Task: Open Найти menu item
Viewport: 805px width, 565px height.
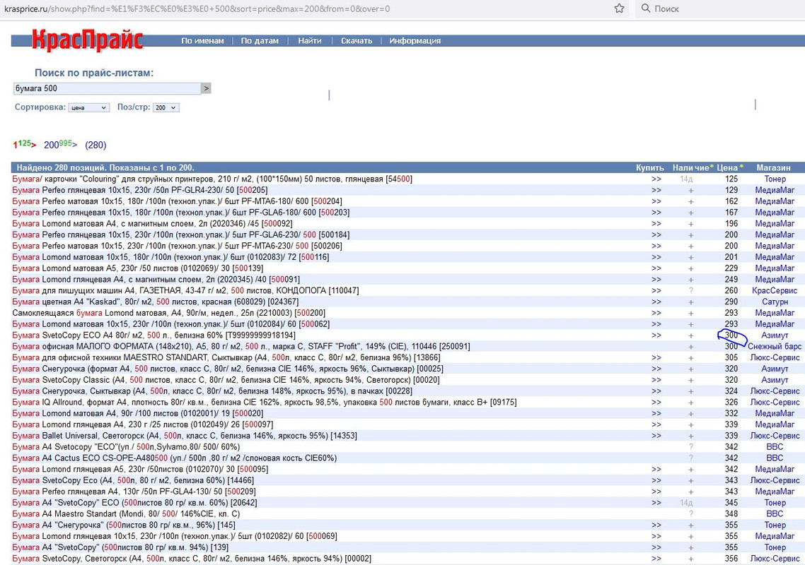Action: 310,40
